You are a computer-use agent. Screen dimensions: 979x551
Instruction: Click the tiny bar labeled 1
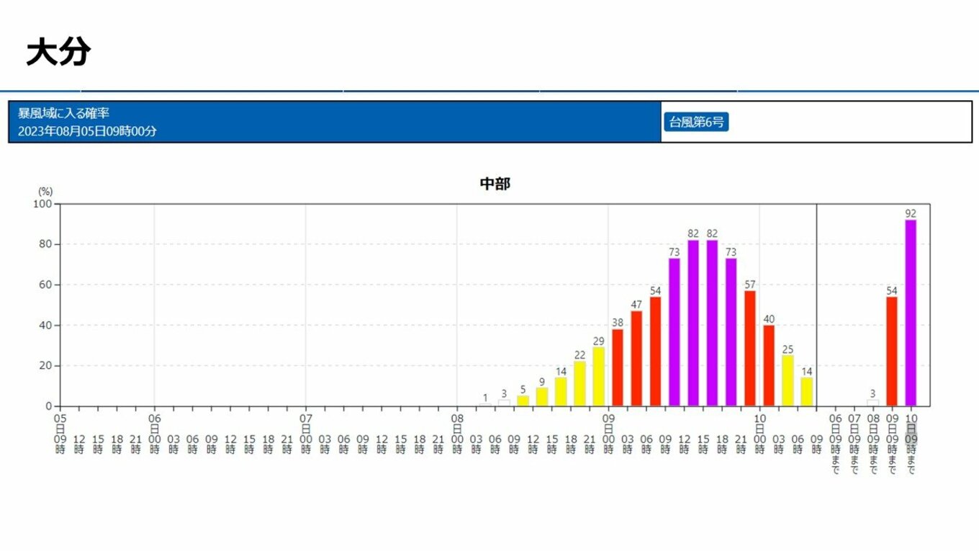[x=485, y=405]
